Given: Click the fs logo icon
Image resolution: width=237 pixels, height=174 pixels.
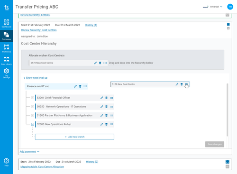Looking at the screenshot, I should [x=7, y=7].
